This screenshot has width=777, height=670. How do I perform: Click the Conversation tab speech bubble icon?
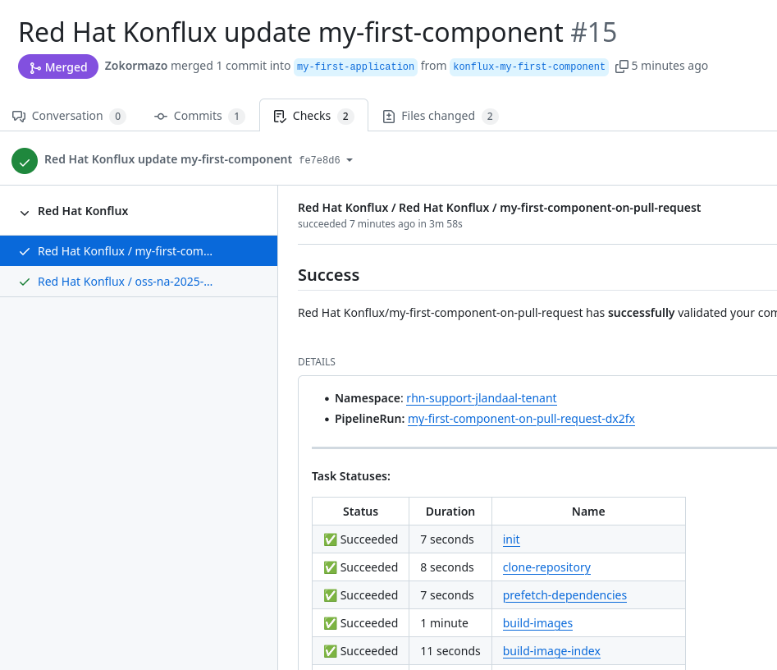click(19, 117)
